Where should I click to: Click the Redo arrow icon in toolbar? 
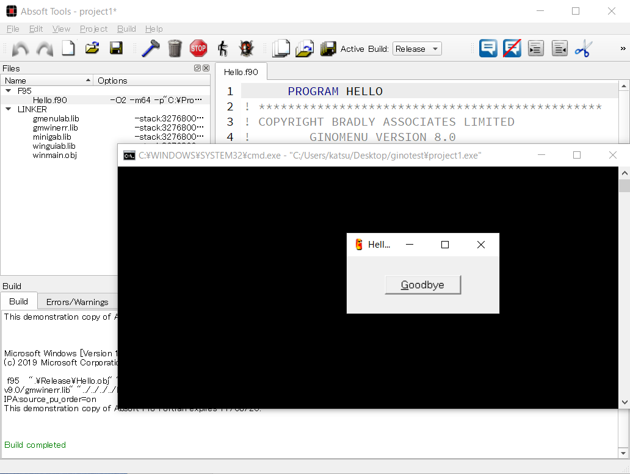(x=45, y=49)
